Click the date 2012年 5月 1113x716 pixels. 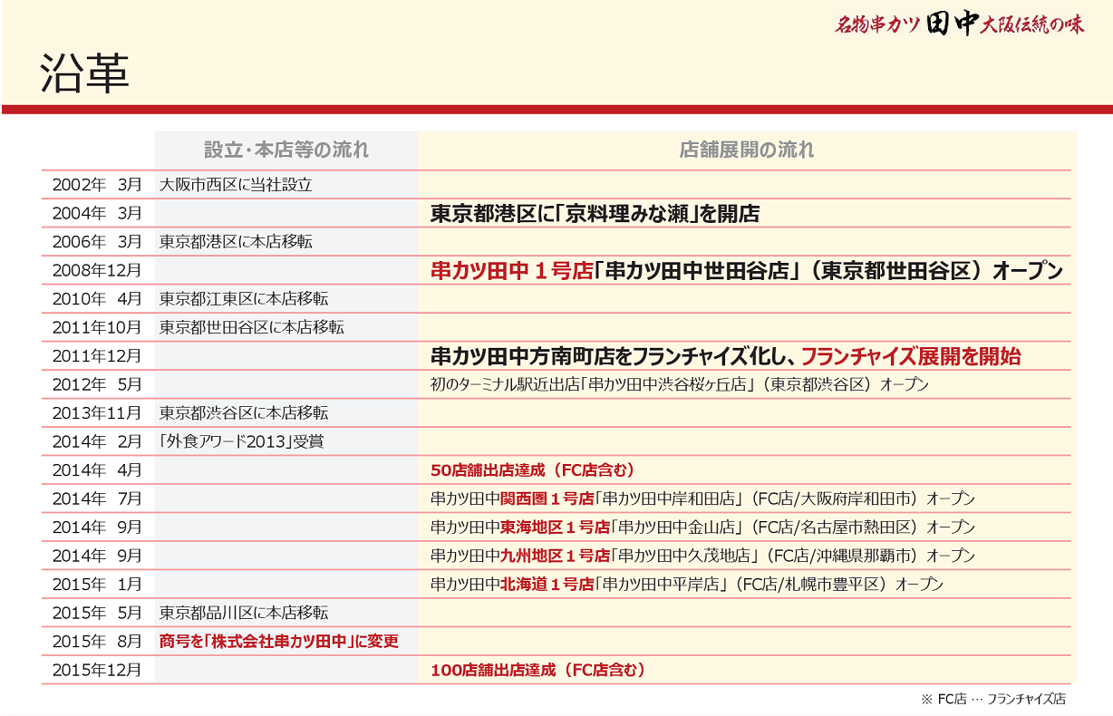pos(97,384)
